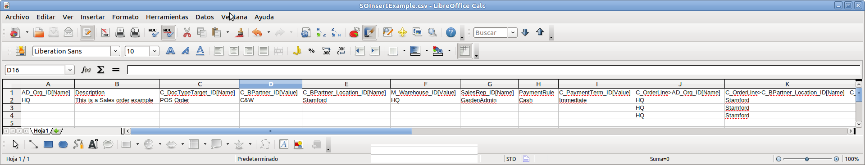This screenshot has height=165, width=865.
Task: Insert a chart with the chart icon
Action: pos(355,33)
